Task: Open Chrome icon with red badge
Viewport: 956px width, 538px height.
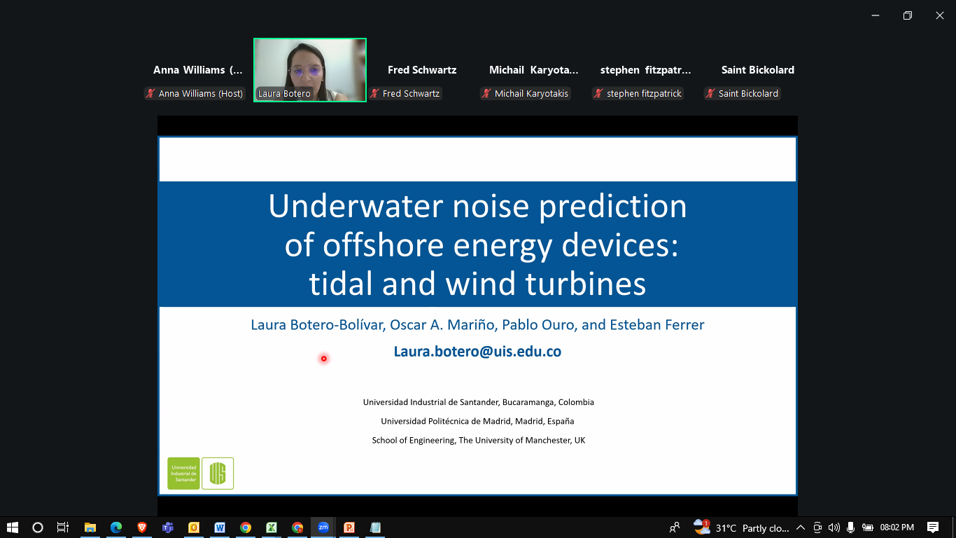Action: coord(297,527)
